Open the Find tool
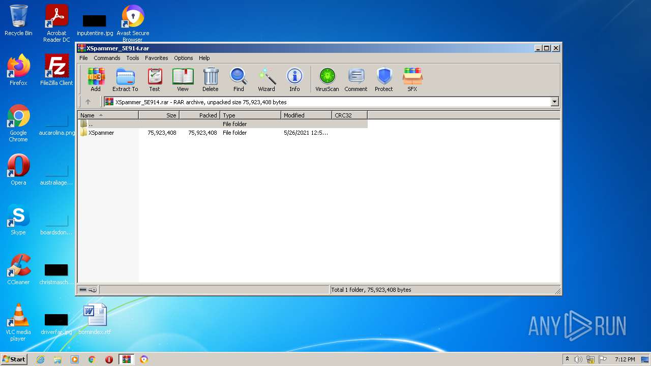Viewport: 651px width, 366px height. click(239, 80)
